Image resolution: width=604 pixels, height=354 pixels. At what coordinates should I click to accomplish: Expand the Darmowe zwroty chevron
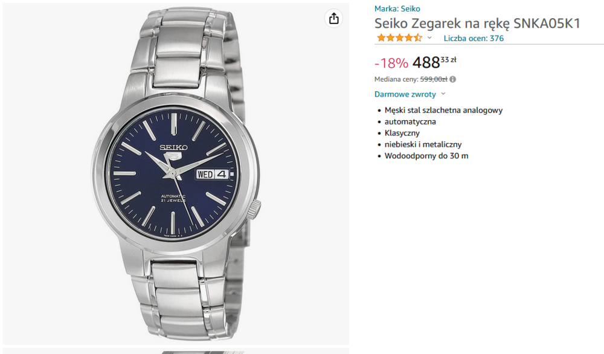[443, 94]
